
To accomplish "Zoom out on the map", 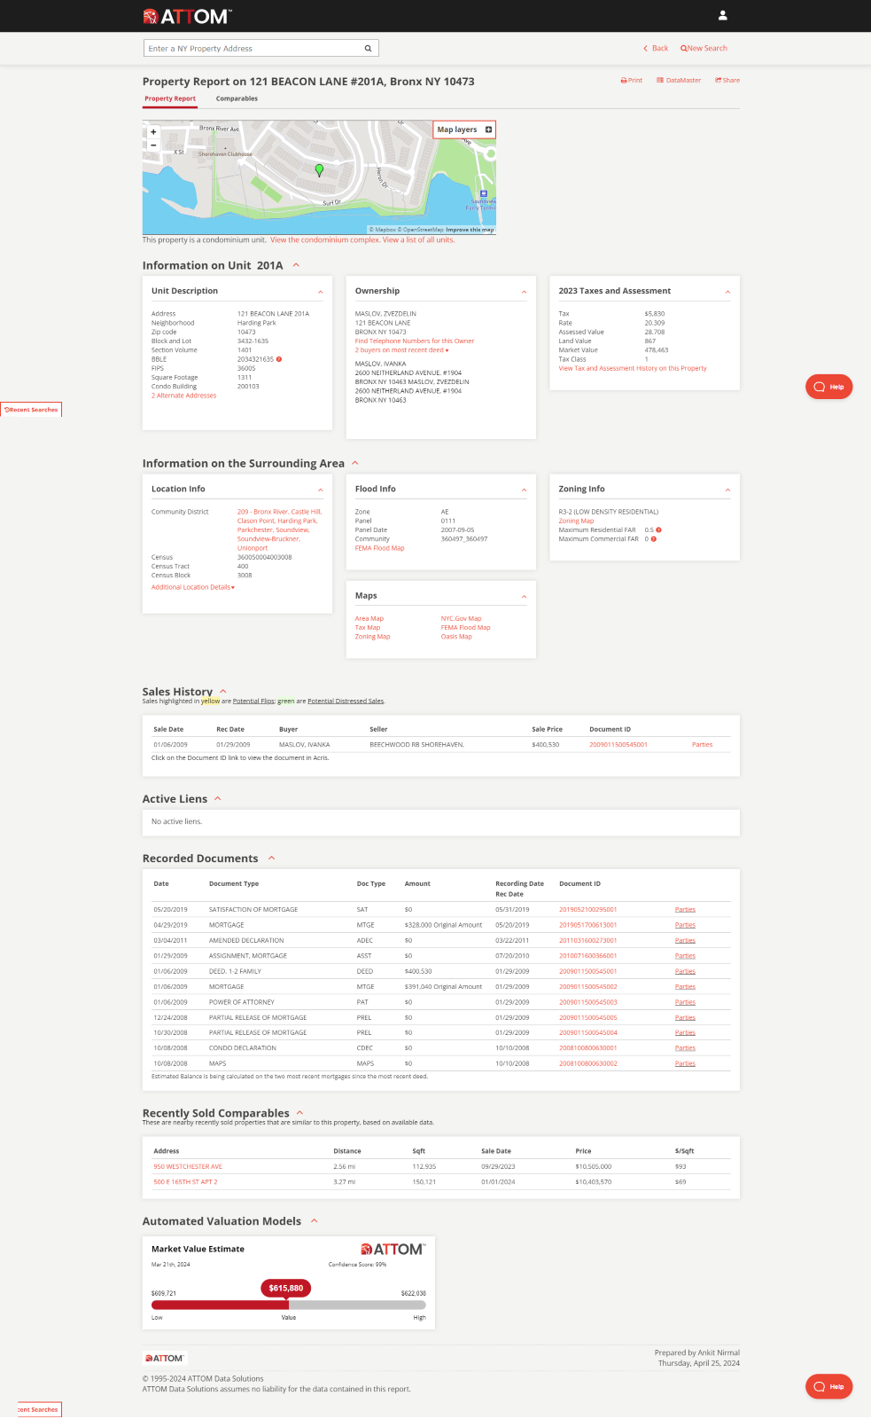I will coord(153,145).
